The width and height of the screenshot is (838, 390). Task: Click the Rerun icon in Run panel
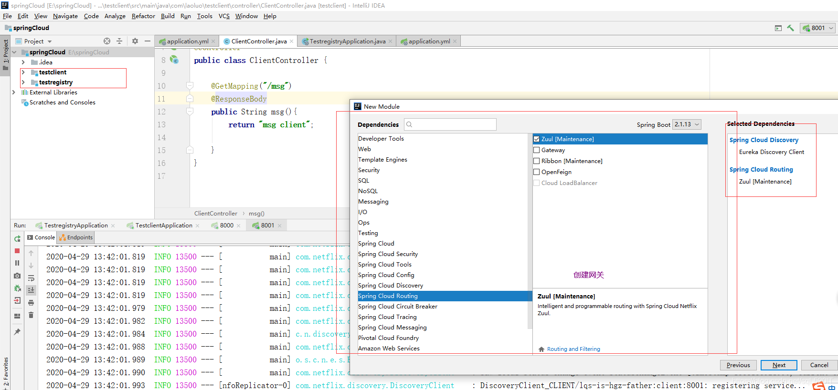coord(17,238)
